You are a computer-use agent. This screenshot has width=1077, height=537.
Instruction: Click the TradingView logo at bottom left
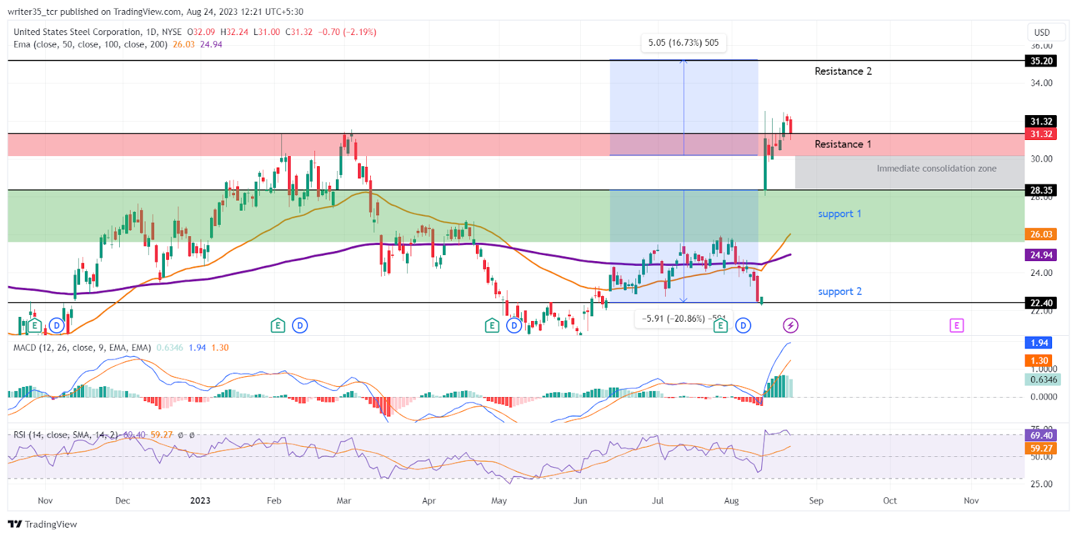(42, 524)
